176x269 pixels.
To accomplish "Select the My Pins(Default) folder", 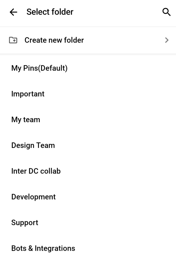I will tap(88, 68).
